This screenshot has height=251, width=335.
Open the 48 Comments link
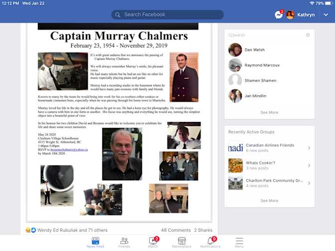tap(176, 230)
